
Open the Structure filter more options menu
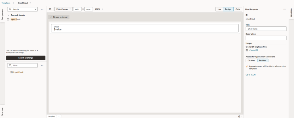[42, 65]
